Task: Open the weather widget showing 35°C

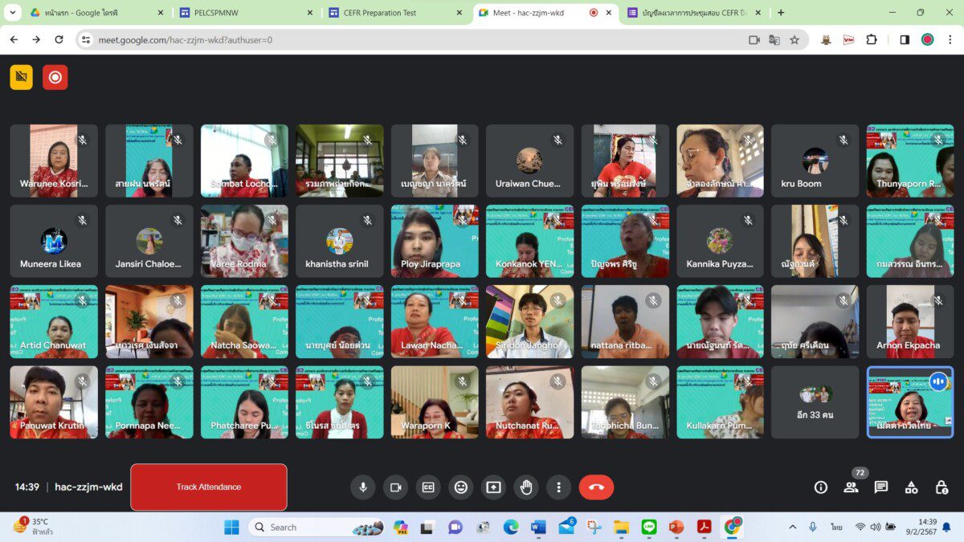Action: (x=32, y=527)
